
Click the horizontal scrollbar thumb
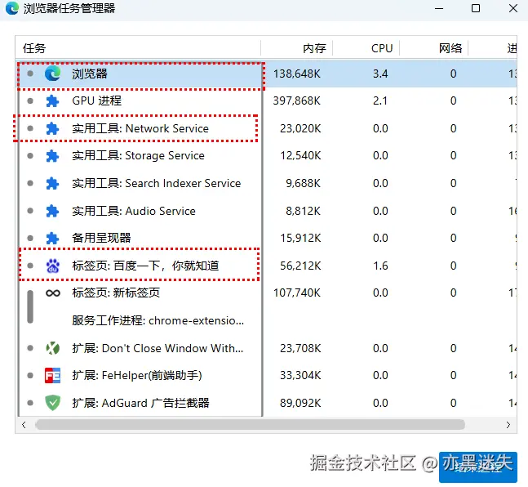coord(250,425)
